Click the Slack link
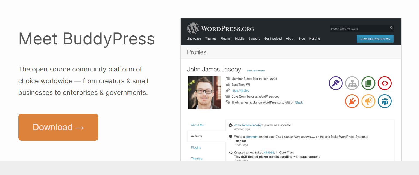This screenshot has width=419, height=175. [299, 102]
